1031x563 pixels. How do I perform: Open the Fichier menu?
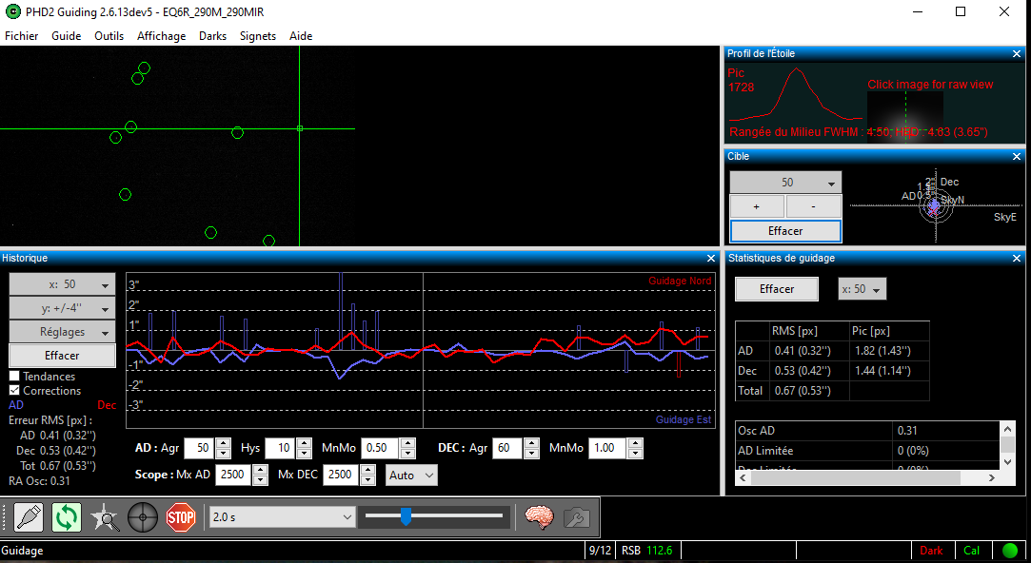click(22, 36)
